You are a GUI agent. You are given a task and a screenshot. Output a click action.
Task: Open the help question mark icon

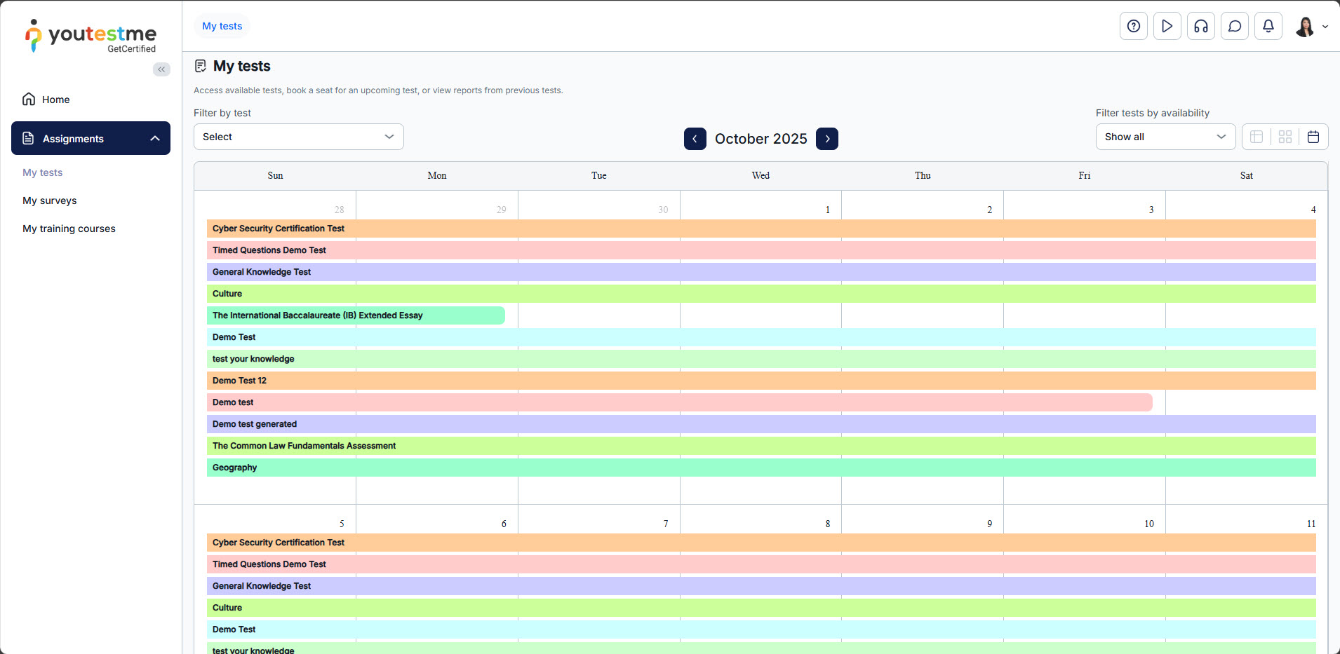click(x=1133, y=26)
